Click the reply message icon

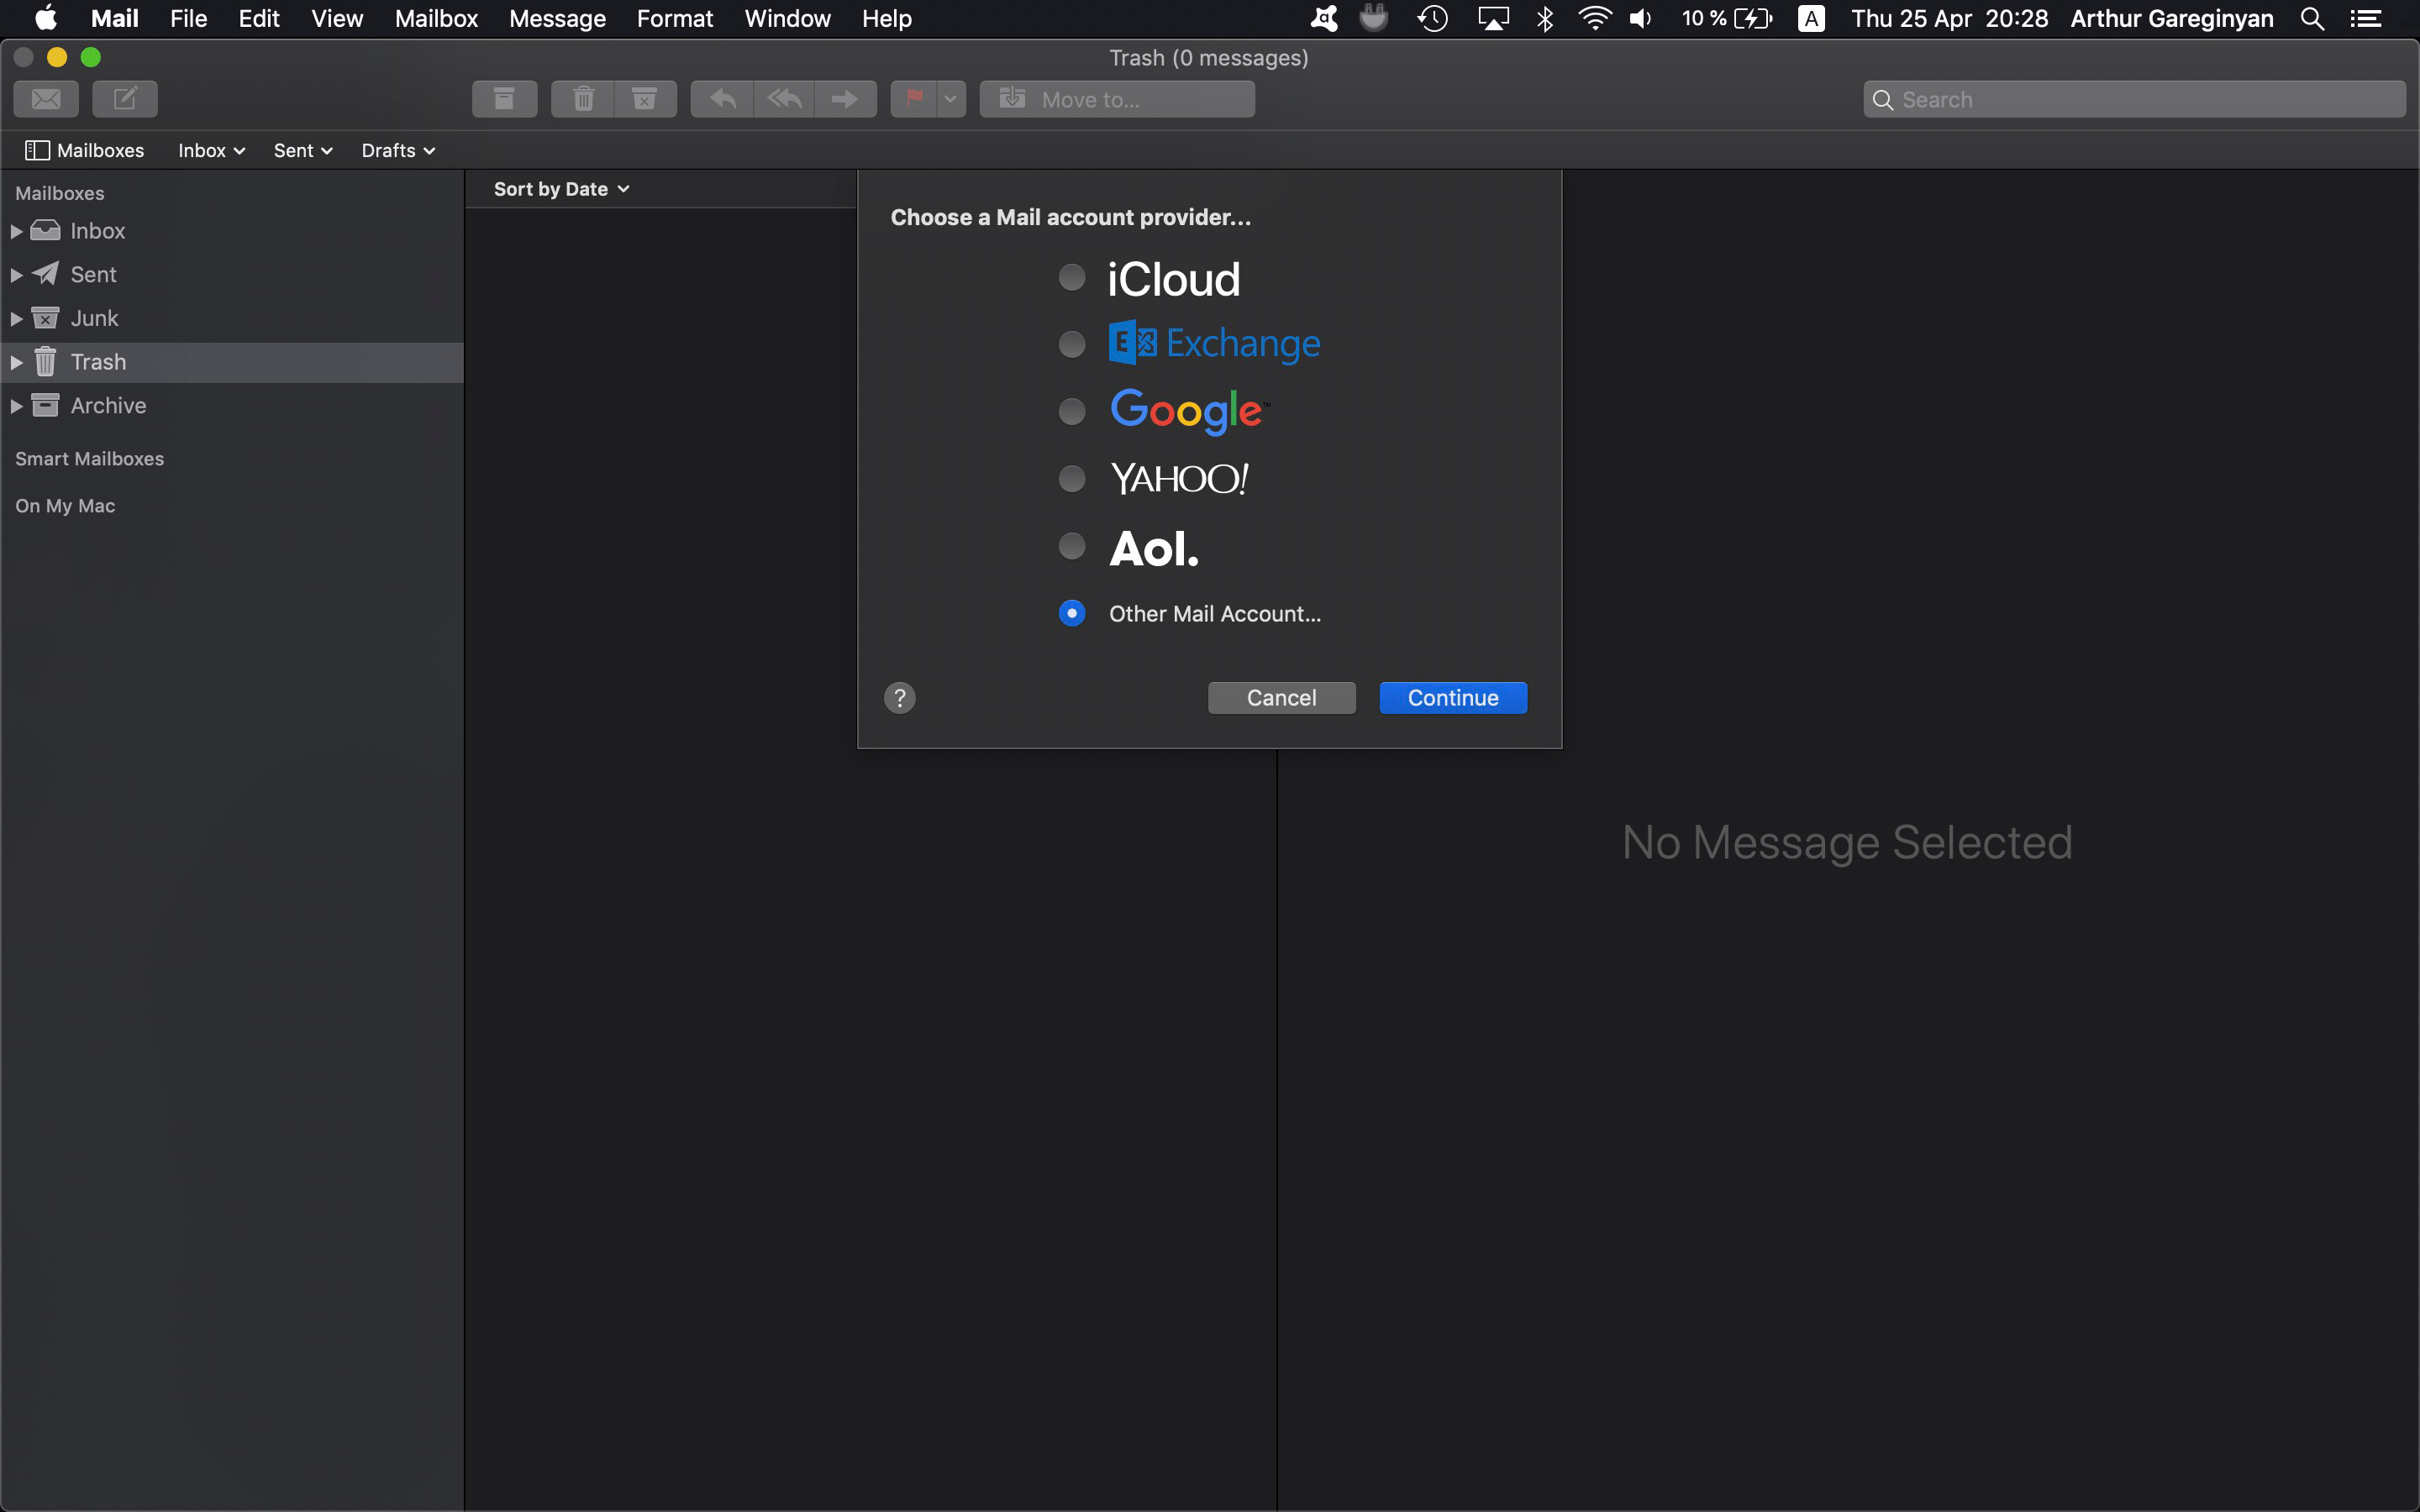(718, 99)
